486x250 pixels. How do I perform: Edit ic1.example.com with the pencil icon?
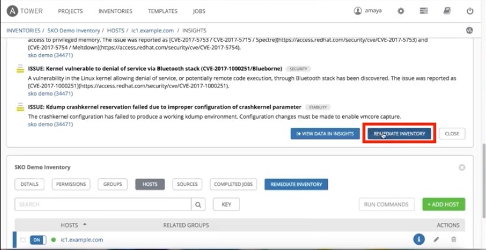pos(436,239)
